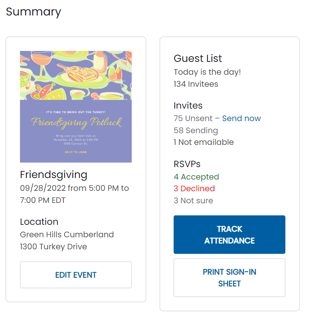The height and width of the screenshot is (324, 325).
Task: Select the 4 Accepted RSVP count
Action: [x=196, y=177]
